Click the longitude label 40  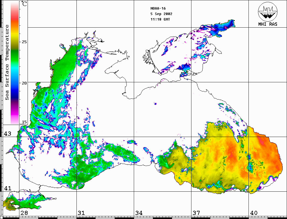point(254,213)
